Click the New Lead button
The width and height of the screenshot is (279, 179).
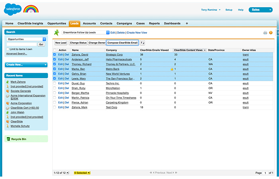pyautogui.click(x=61, y=43)
